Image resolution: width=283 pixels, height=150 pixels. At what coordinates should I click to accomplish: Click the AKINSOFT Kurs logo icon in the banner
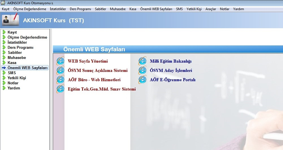[10, 19]
